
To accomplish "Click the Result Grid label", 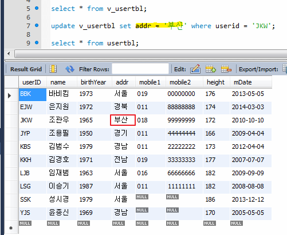I will pos(26,69).
